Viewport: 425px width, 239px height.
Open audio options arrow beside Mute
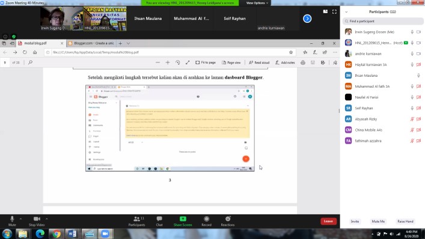[20, 219]
